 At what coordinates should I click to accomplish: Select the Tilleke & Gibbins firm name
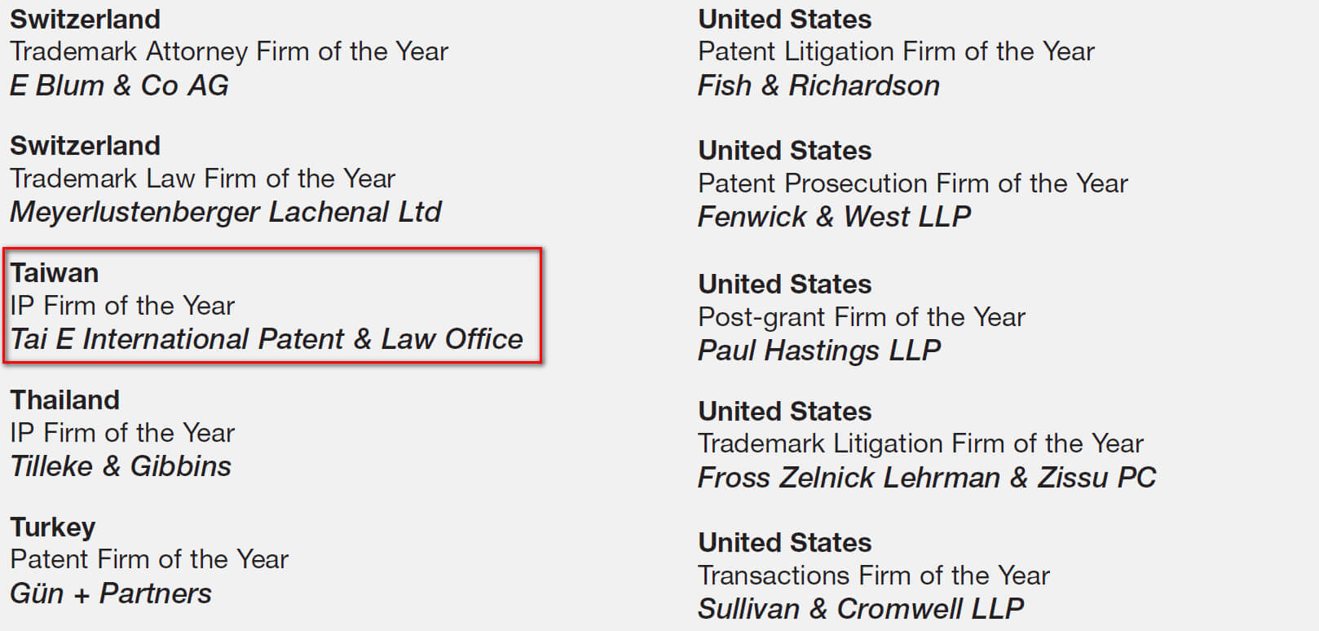121,466
